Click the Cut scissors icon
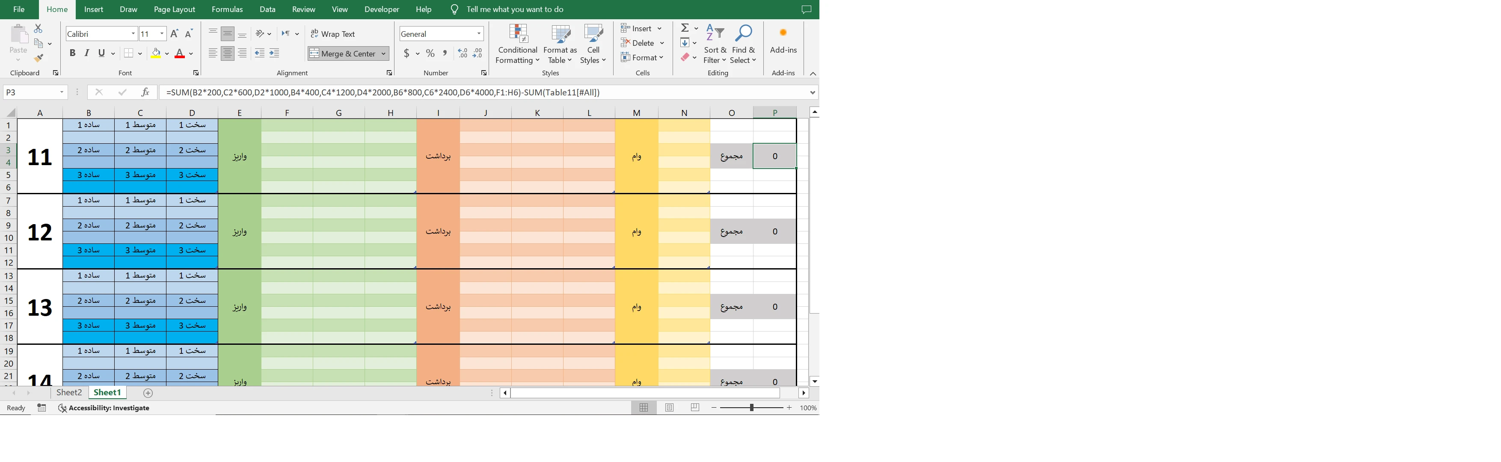Screen dimensions: 1501x462 [39, 28]
